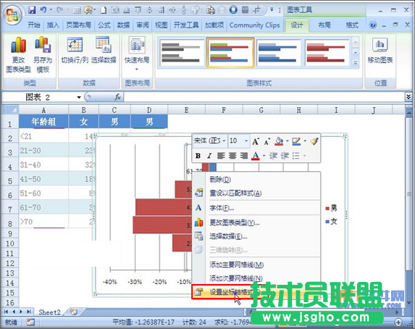Choose 选择数据(E)... in the context menu
Screen dimensions: 415x329
[x=256, y=236]
